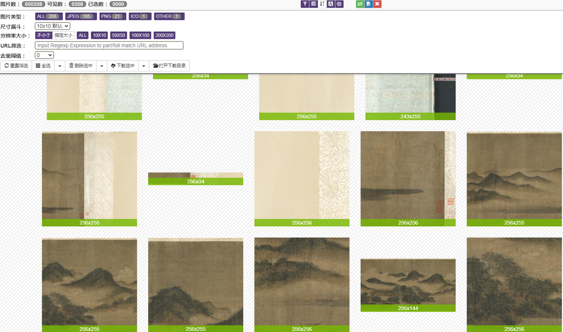563x332 pixels.
Task: Select second-row 256x256 cream paper thumbnail
Action: (x=302, y=179)
